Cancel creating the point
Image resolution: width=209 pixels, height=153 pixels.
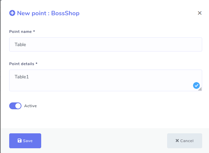[x=184, y=141]
